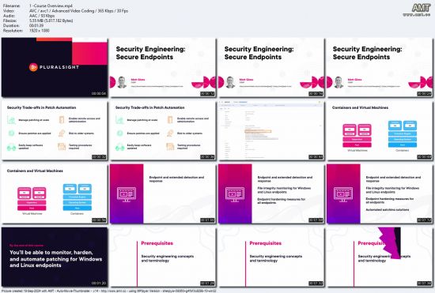Screen dimensions: 435x293
Task: Click the Pluralsight logo icon
Action: [33, 67]
